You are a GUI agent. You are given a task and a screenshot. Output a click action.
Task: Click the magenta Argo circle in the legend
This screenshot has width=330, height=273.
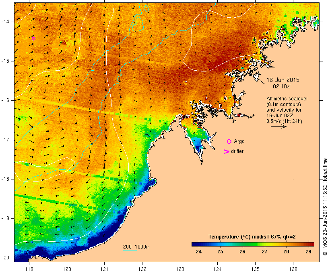[229, 142]
